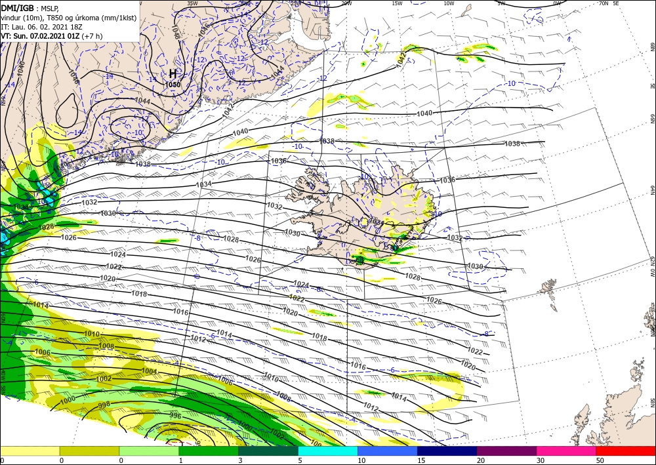Image resolution: width=656 pixels, height=465 pixels.
Task: Click the 'vindur (10m), T850 og úrkoma' line
Action: pyautogui.click(x=69, y=18)
